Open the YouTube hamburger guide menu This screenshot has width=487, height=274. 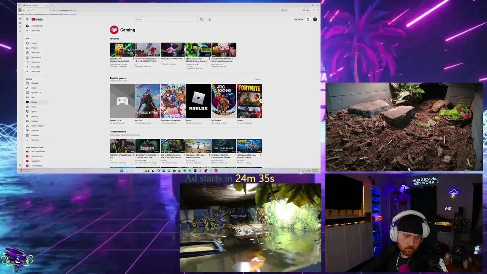coord(27,19)
